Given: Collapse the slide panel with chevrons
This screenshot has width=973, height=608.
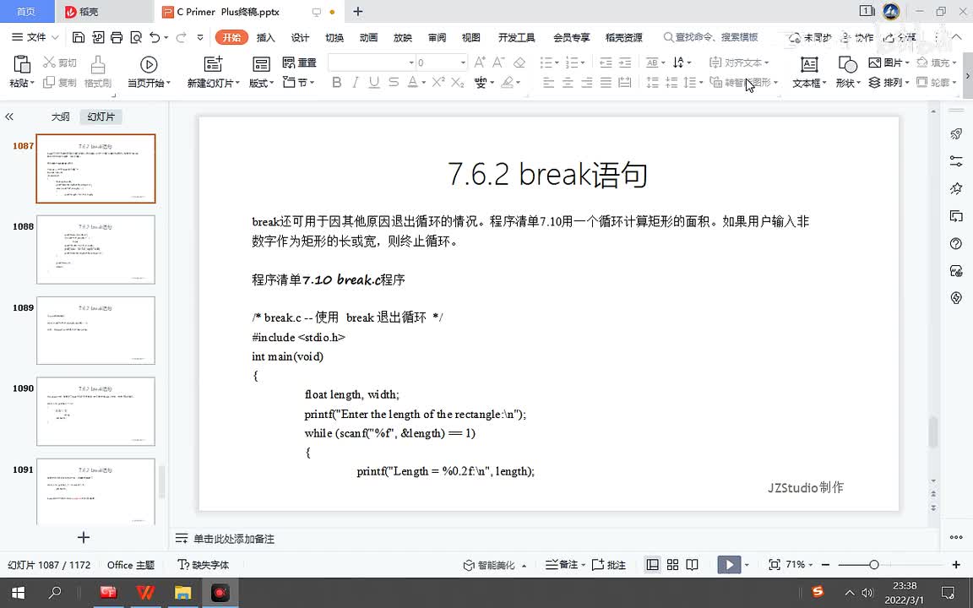Looking at the screenshot, I should pos(9,117).
